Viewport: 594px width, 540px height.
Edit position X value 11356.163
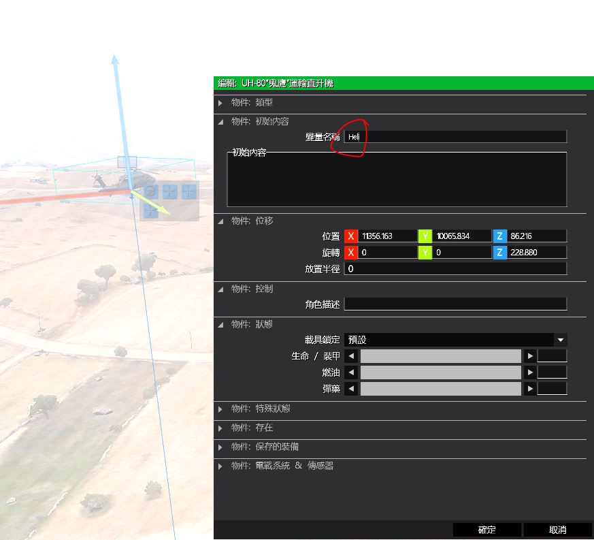387,236
